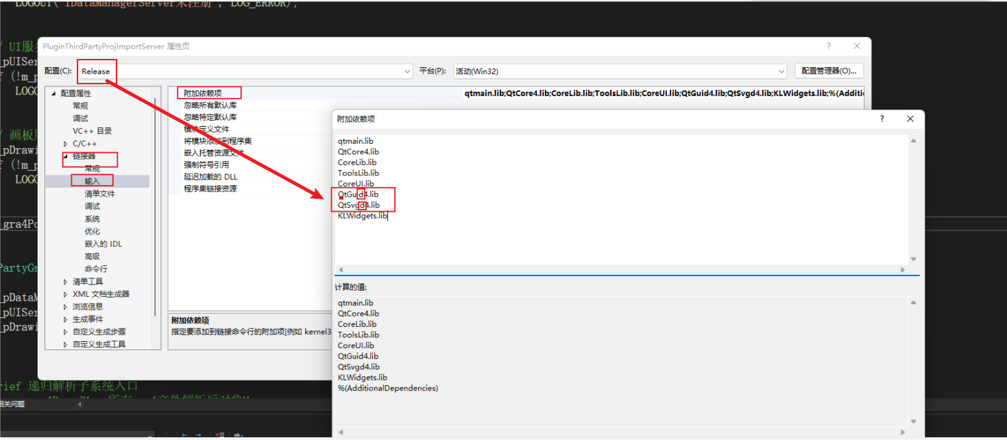Click the help question mark in 附加依赖项 dialog
The image size is (1007, 440).
882,119
